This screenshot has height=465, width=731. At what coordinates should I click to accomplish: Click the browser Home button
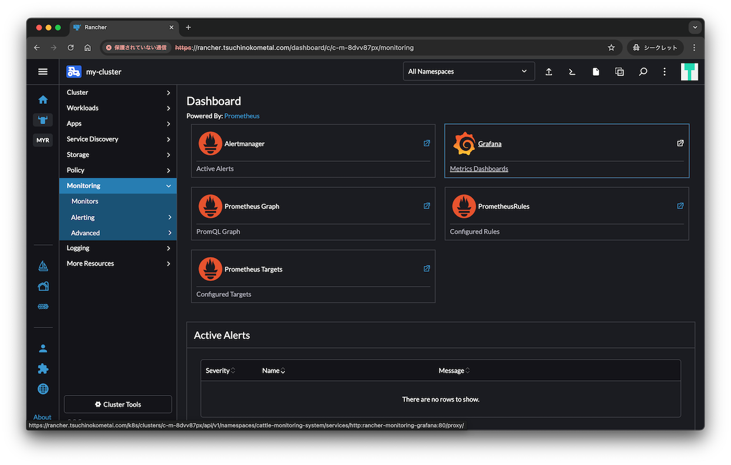(88, 48)
